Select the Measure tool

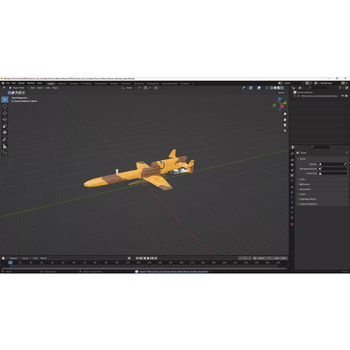tap(5, 146)
